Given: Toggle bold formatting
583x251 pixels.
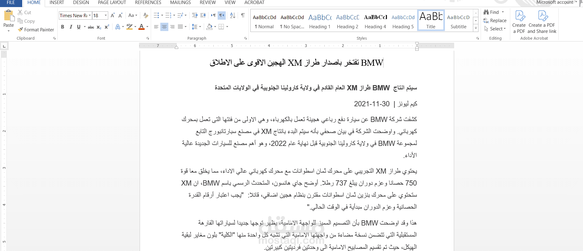Looking at the screenshot, I should click(63, 27).
